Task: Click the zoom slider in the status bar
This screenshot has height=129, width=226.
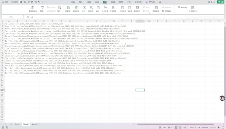Action: [209, 127]
